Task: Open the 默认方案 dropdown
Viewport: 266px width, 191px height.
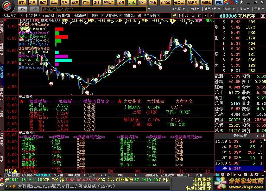Action: (21, 16)
